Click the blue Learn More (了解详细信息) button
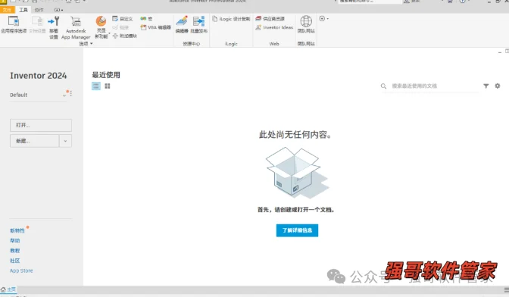509x297 pixels. pos(297,230)
